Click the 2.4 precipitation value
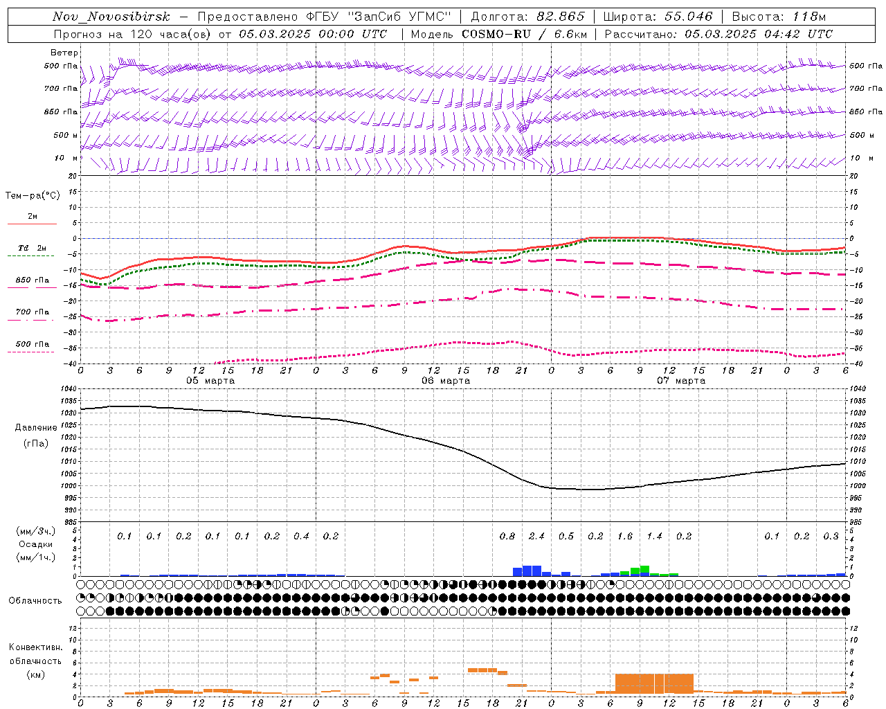The height and width of the screenshot is (709, 886). tap(536, 536)
